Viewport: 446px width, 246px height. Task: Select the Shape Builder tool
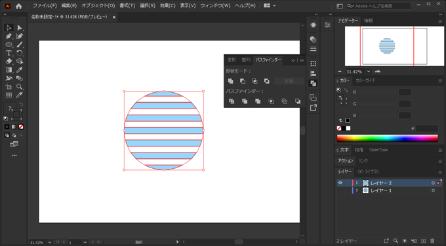coord(19,61)
